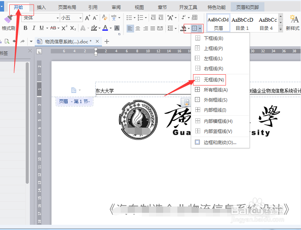Click the 拼音指南 (phonetic guide) icon
The height and width of the screenshot is (230, 301).
[x=113, y=17]
